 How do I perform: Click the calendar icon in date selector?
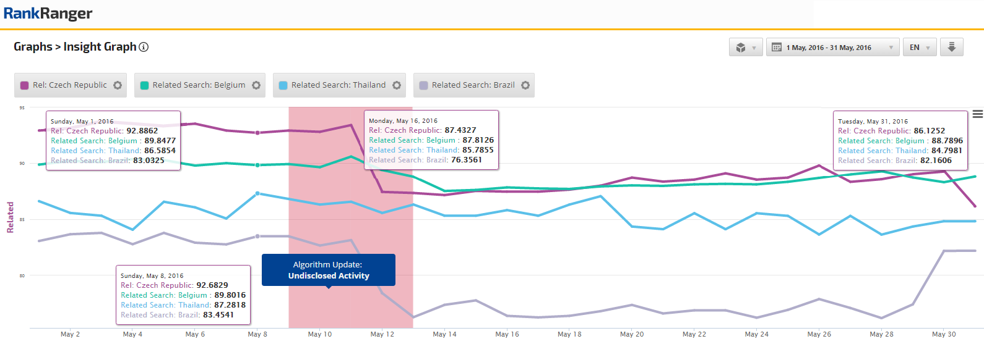point(777,48)
